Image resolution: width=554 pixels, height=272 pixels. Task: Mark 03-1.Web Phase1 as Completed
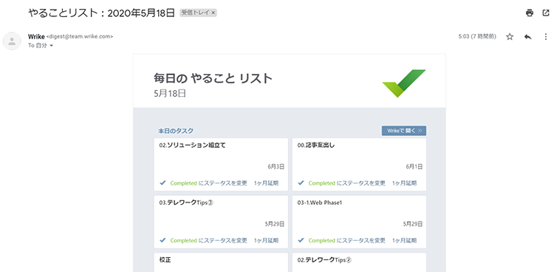(346, 240)
